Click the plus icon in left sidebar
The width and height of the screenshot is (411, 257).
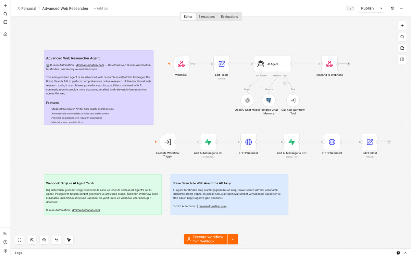[x=5, y=6]
